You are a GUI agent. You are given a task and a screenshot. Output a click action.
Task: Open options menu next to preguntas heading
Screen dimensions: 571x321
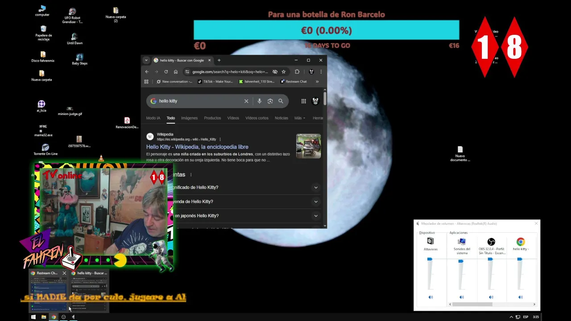191,175
